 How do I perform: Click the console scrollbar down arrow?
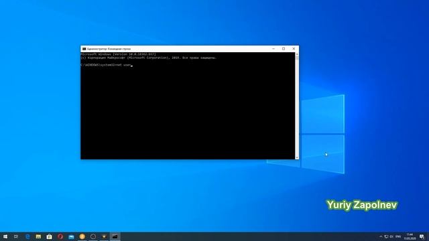pos(297,157)
